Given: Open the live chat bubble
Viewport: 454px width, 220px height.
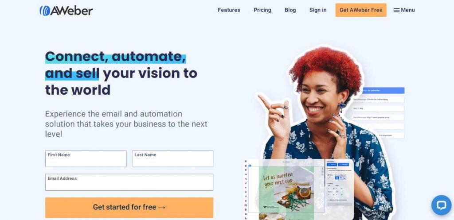Looking at the screenshot, I should [441, 205].
